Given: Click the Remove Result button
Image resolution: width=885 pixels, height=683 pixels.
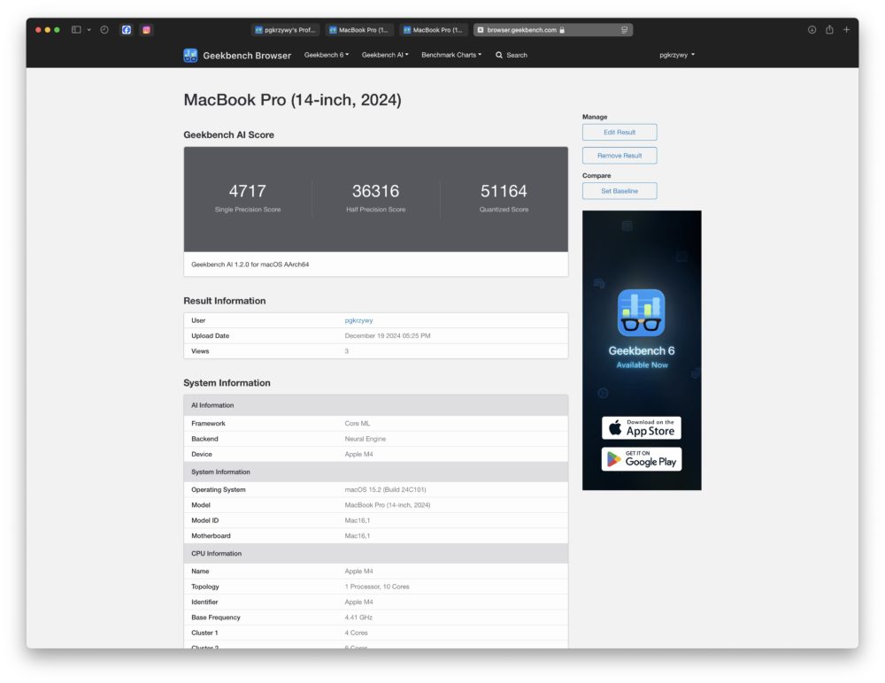Looking at the screenshot, I should tap(619, 156).
